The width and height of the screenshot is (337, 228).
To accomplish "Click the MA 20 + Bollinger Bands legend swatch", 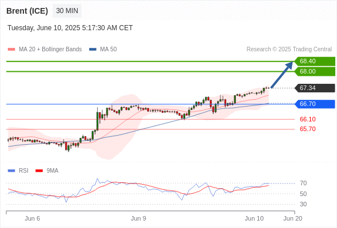I will (x=11, y=50).
